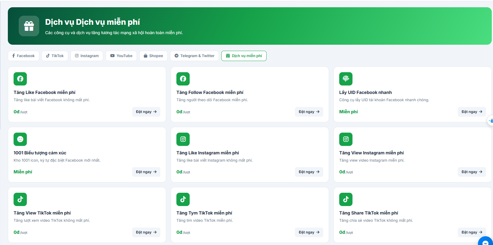Click the banner heading Dịch vụ Dịch vụ miễn phí
This screenshot has height=245, width=493.
(x=93, y=22)
